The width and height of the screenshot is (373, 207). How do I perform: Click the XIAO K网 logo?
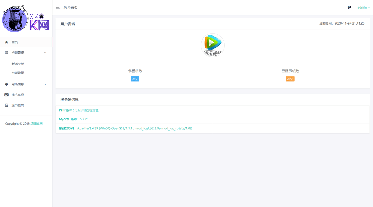[x=26, y=19]
